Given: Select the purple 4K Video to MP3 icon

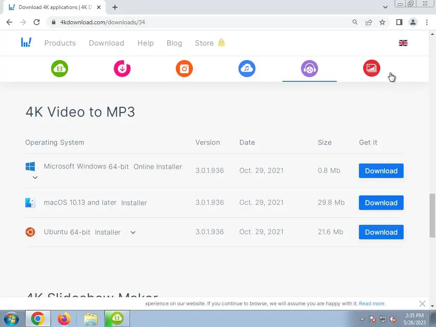Looking at the screenshot, I should pyautogui.click(x=310, y=69).
